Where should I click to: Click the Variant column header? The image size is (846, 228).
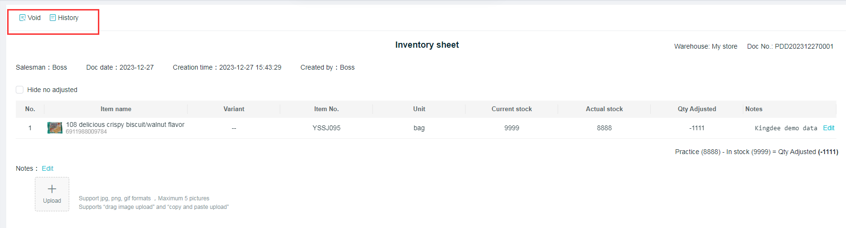(234, 109)
